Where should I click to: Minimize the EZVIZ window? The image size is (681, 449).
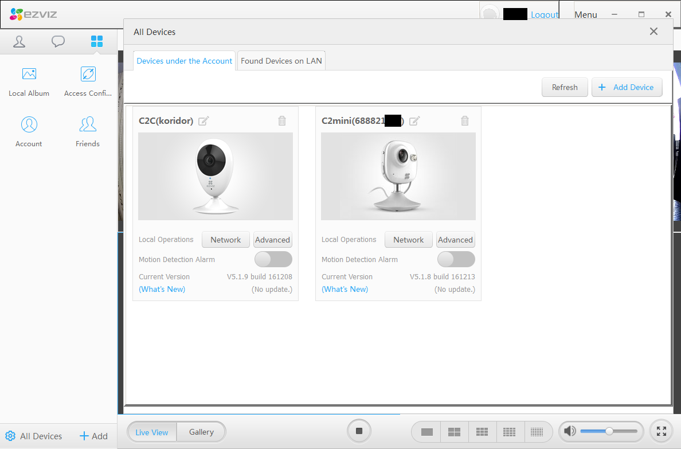615,14
